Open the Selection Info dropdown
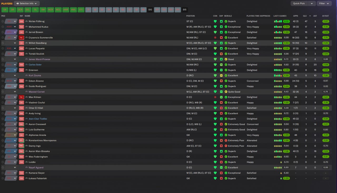This screenshot has width=337, height=193. coord(27,3)
